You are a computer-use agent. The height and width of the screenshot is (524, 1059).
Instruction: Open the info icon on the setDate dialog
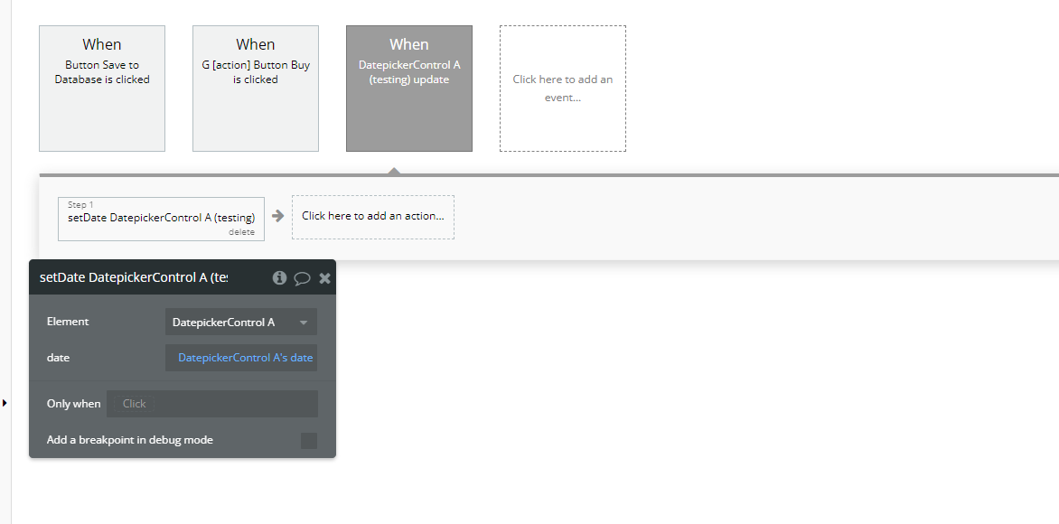[279, 277]
